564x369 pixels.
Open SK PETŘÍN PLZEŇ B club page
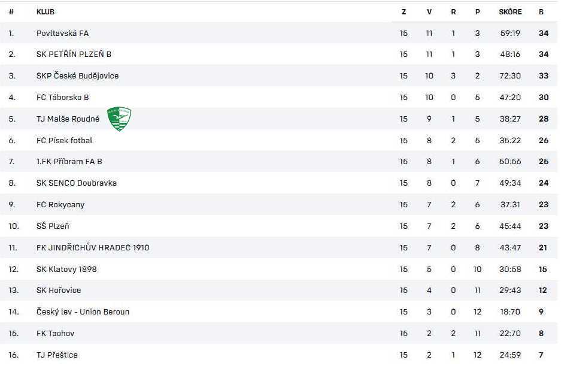(x=74, y=54)
